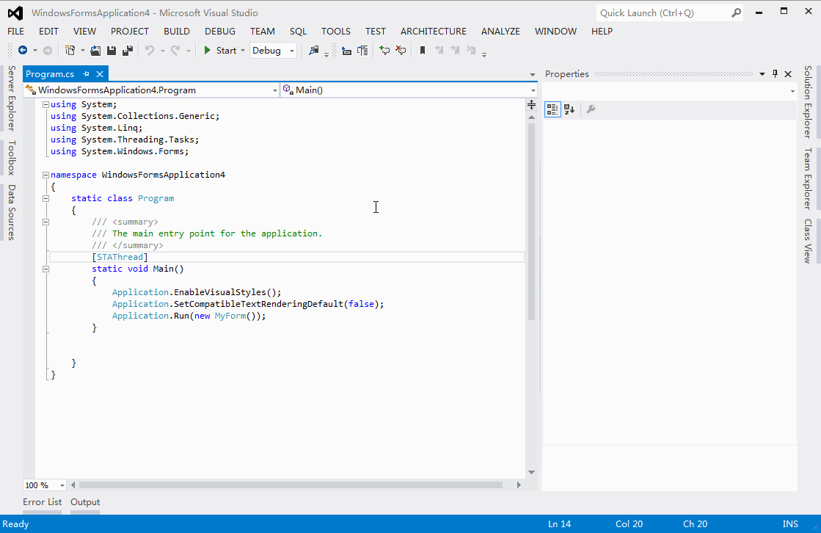
Task: Collapse the namespace WindowsFormsApplication4 block
Action: (45, 175)
